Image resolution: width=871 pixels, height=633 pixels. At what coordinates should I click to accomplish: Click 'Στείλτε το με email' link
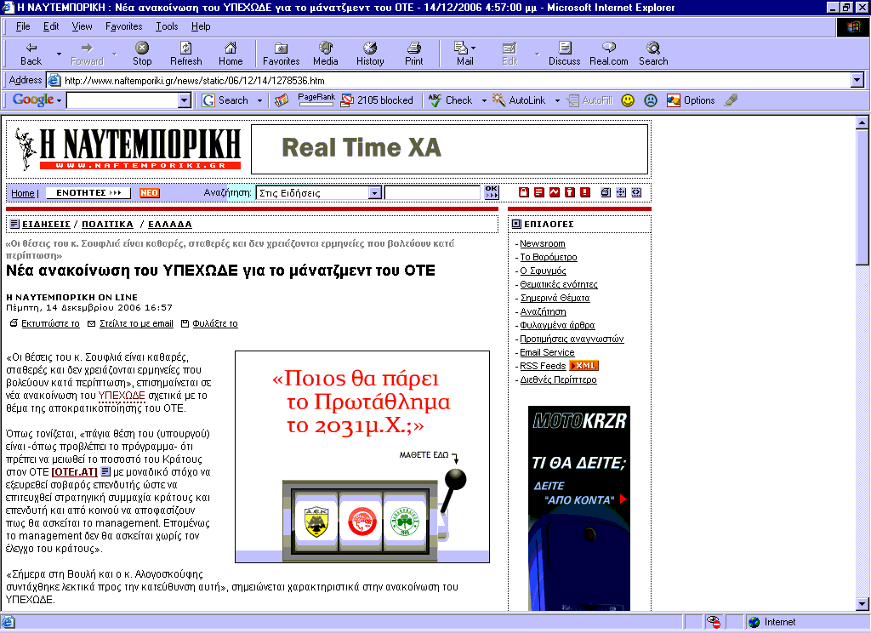[x=136, y=323]
